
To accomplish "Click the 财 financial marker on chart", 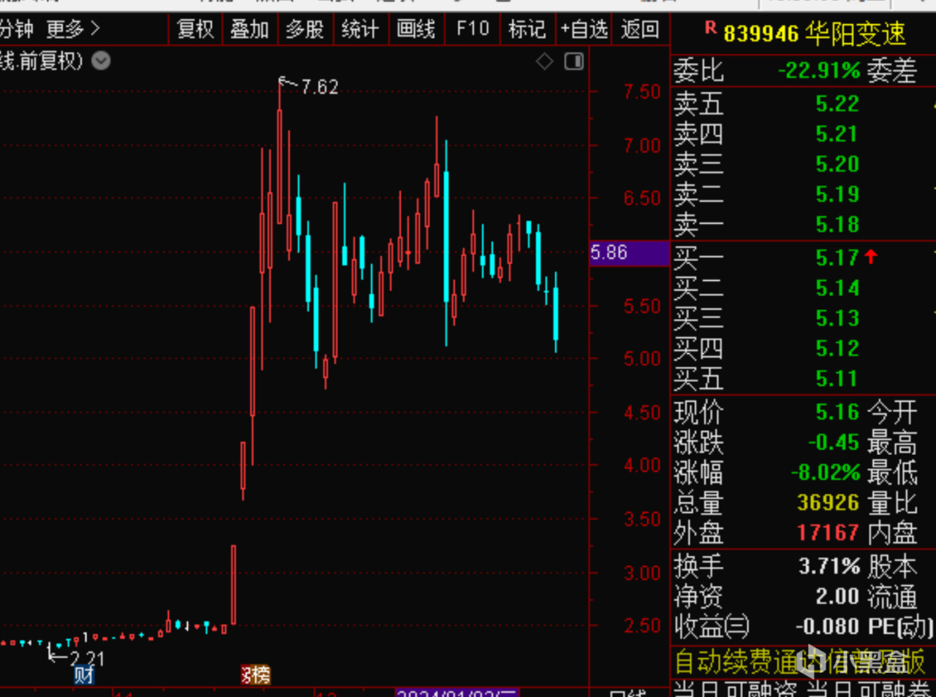I will [x=83, y=674].
